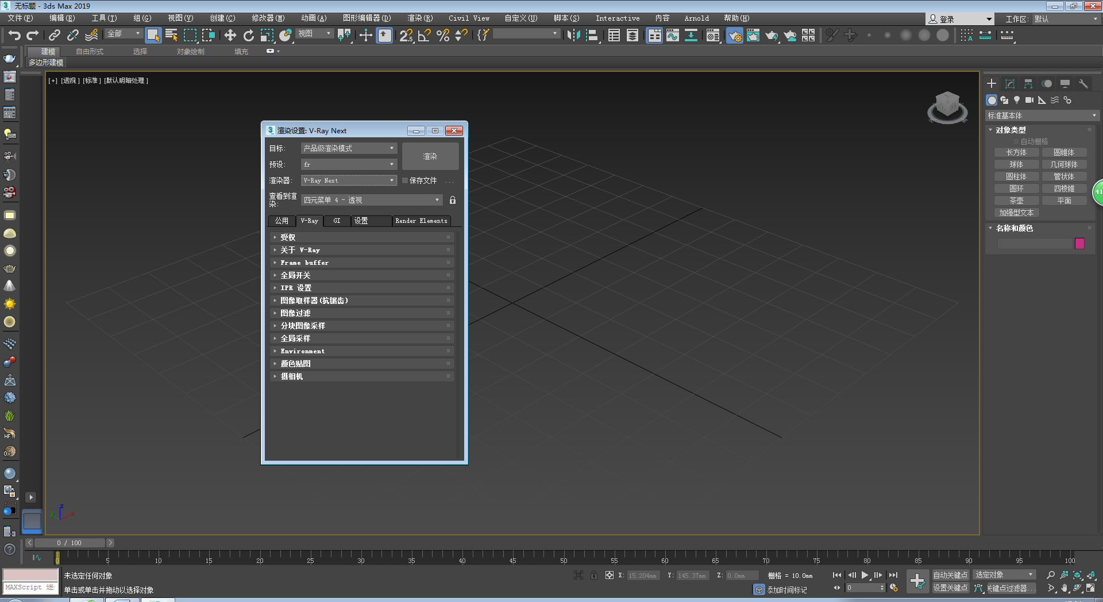
Task: Expand the 全局开关 rollout
Action: [362, 275]
